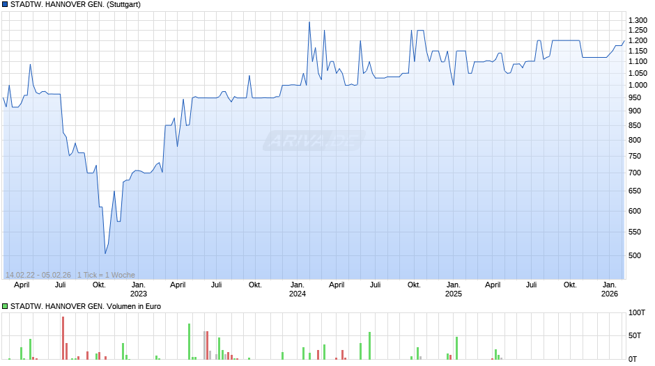Click the 1.250 price axis label
Image resolution: width=655 pixels, height=366 pixels.
point(638,31)
